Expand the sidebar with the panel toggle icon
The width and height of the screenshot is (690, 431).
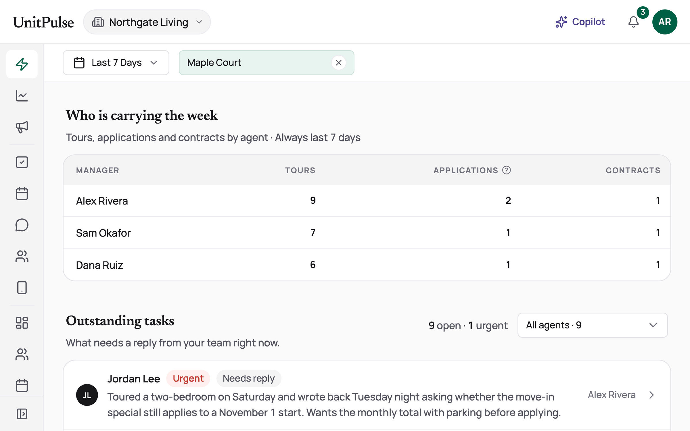pos(22,414)
